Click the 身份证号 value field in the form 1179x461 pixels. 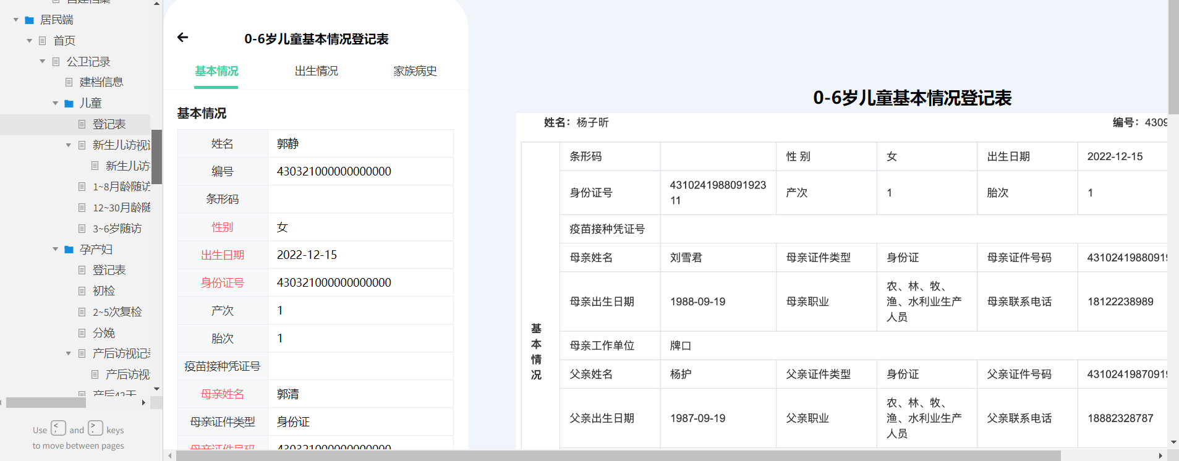pos(360,282)
